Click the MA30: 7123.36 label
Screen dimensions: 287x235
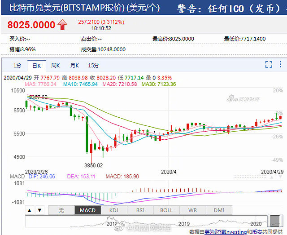tap(159, 84)
